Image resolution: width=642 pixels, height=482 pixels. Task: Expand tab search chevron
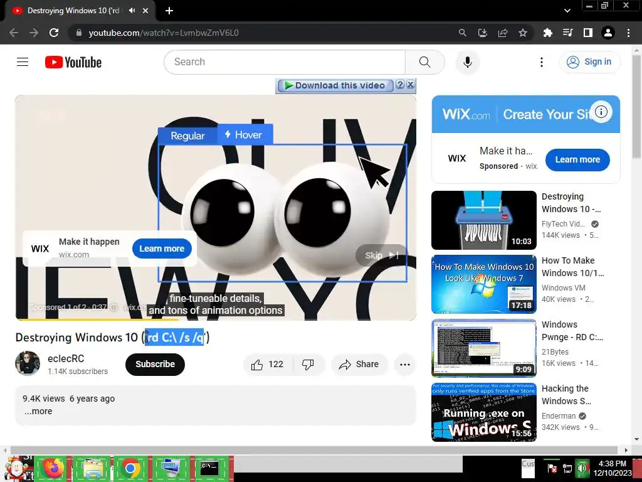point(567,11)
